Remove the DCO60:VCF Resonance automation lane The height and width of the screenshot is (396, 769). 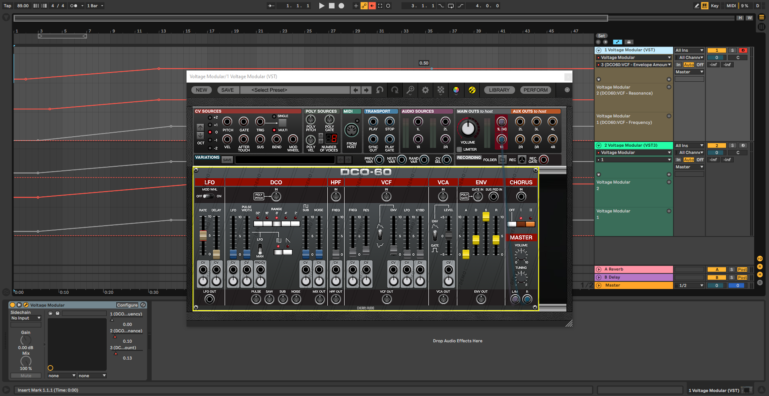pos(669,87)
